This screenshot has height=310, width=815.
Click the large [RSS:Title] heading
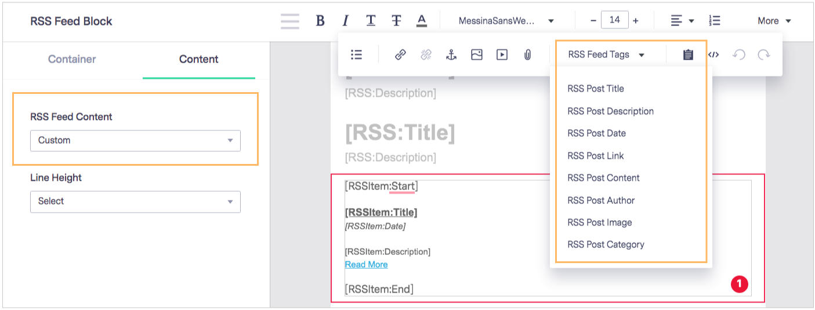tap(400, 133)
